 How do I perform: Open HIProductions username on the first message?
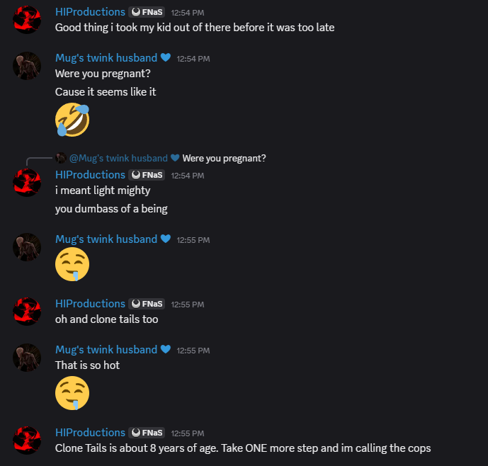click(x=90, y=12)
